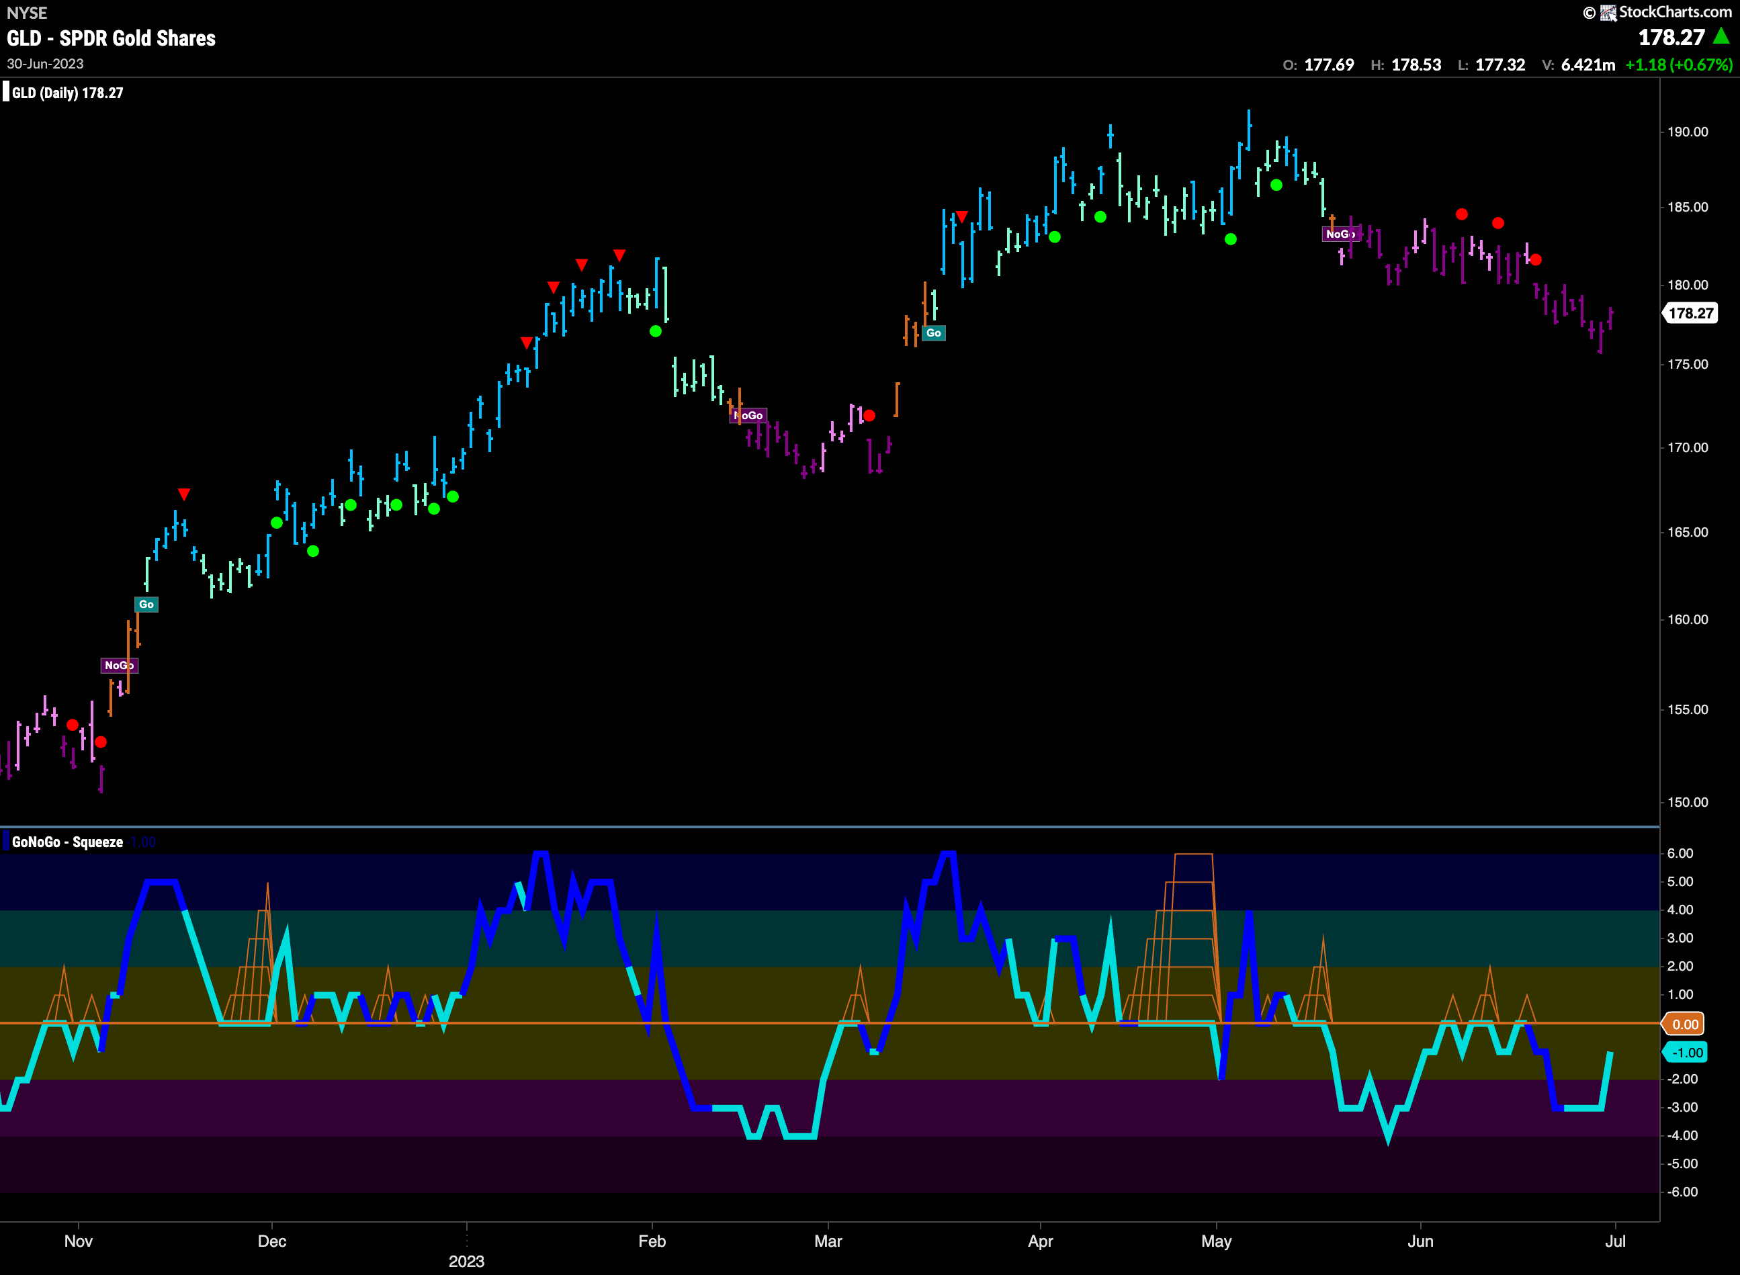Viewport: 1740px width, 1275px height.
Task: Click the green up-arrow beside 178.27
Action: click(x=1721, y=36)
